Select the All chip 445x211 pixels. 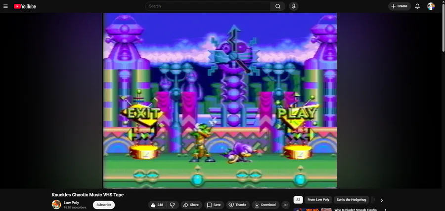(298, 200)
